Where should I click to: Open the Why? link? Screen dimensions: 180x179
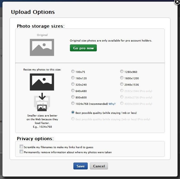coord(112,104)
